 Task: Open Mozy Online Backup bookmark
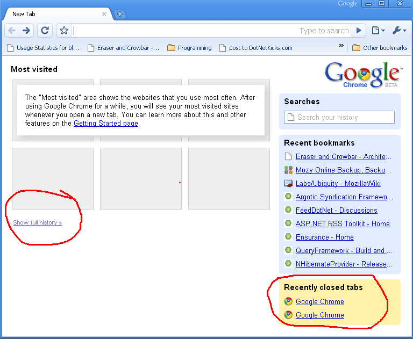[x=343, y=170]
